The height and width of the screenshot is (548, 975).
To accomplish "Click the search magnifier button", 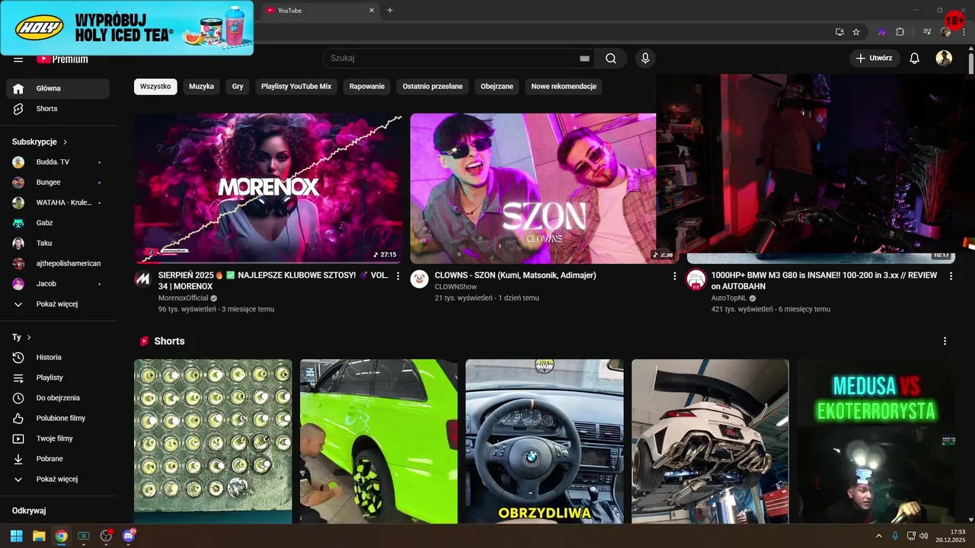I will (x=611, y=59).
